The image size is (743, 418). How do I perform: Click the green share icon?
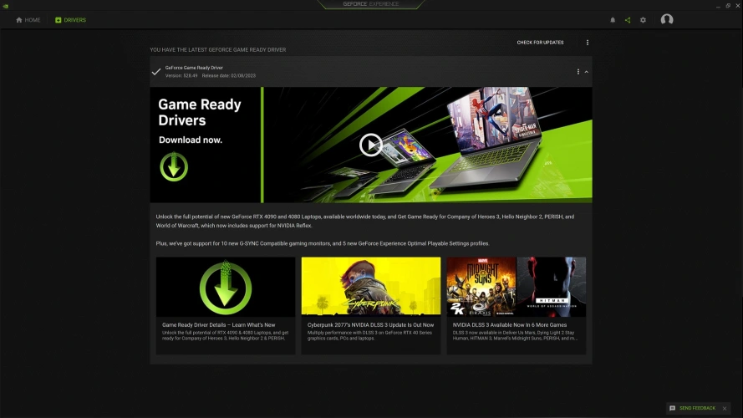(628, 20)
